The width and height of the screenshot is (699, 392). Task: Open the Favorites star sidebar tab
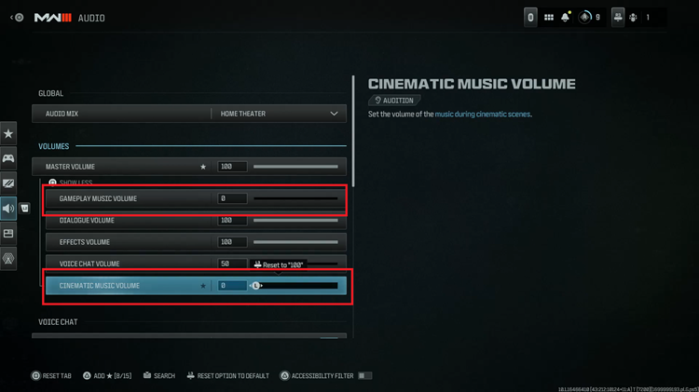(x=8, y=134)
